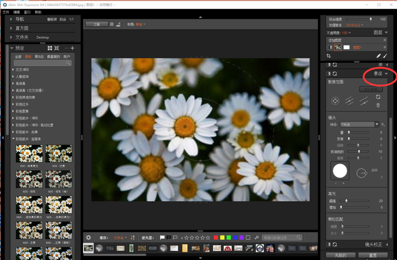
Task: Click the reset icon in 景深 panel header
Action: coord(335,74)
